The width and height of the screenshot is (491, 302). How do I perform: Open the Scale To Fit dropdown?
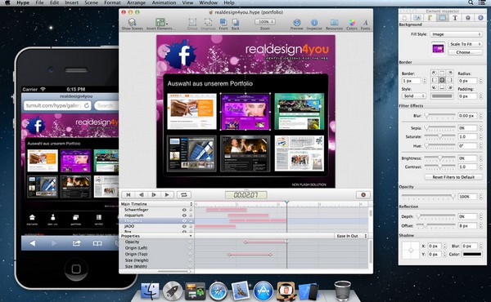tap(466, 44)
